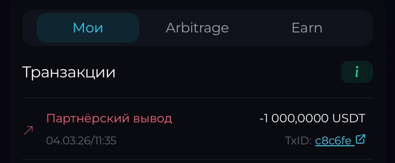The width and height of the screenshot is (395, 163).
Task: Click blank area right of Транзакции heading
Action: (228, 72)
